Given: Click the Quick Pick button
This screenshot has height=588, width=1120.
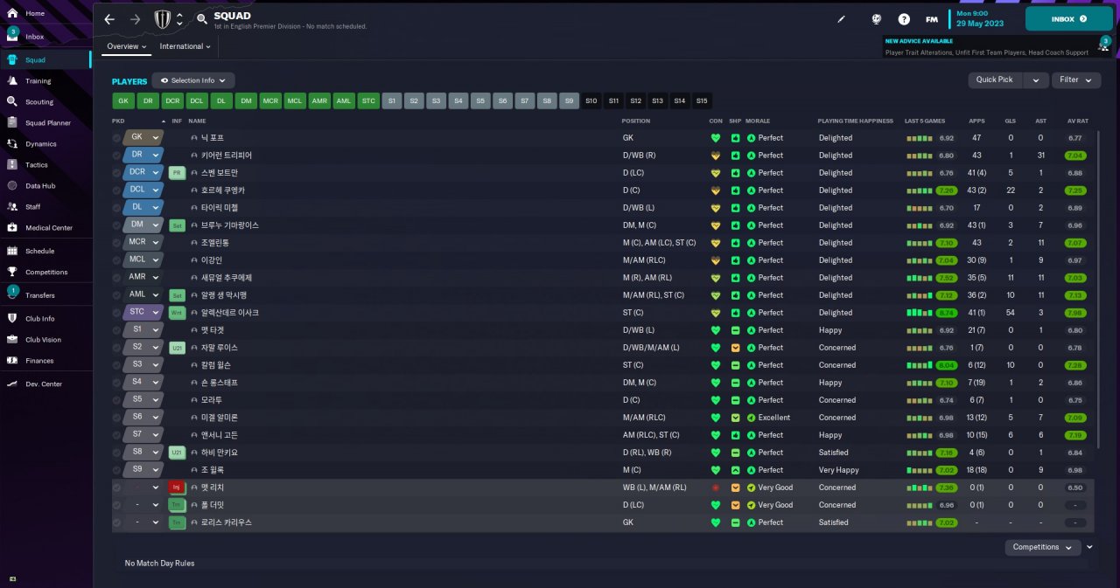Looking at the screenshot, I should click(995, 80).
